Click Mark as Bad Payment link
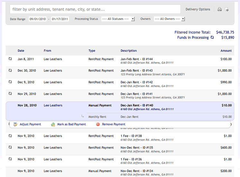The image size is (240, 177). point(71,124)
